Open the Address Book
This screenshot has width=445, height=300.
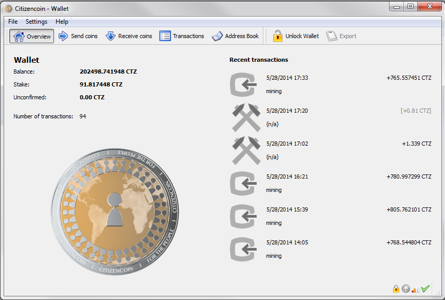(235, 36)
